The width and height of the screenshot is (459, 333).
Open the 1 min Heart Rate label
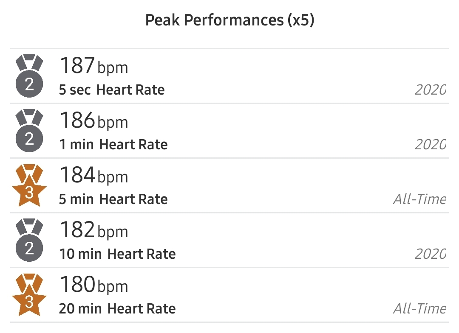pyautogui.click(x=113, y=145)
